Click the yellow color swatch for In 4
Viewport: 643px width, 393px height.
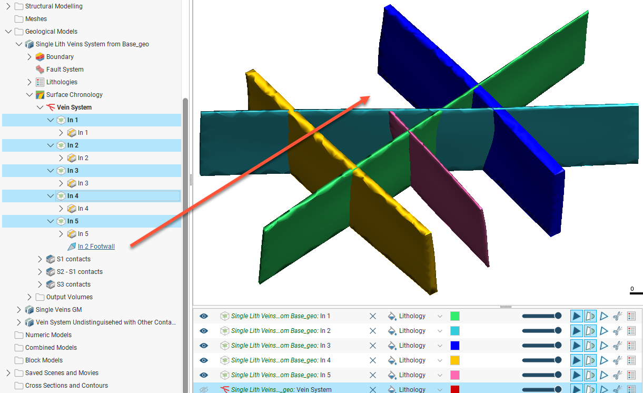(455, 360)
